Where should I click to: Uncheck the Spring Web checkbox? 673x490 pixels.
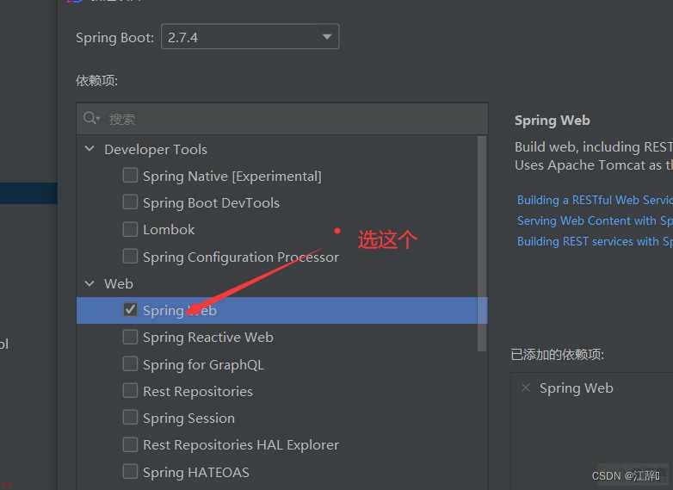[130, 310]
